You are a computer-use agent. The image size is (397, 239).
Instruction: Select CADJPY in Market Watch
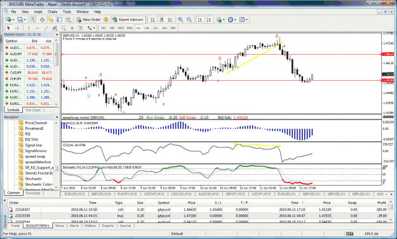tap(29, 72)
